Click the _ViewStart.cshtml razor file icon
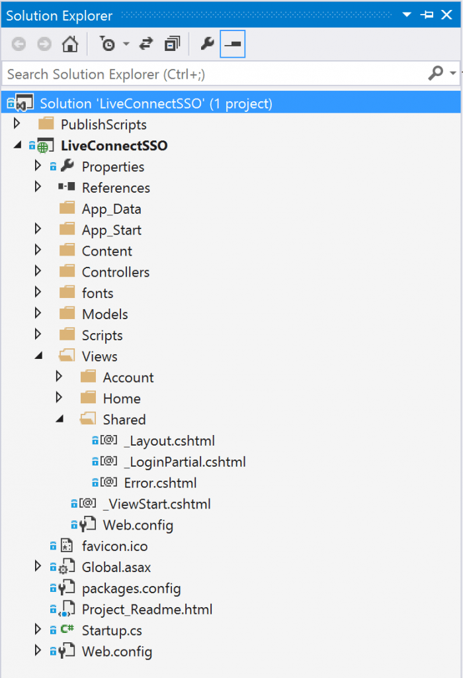463x678 pixels. pyautogui.click(x=88, y=503)
